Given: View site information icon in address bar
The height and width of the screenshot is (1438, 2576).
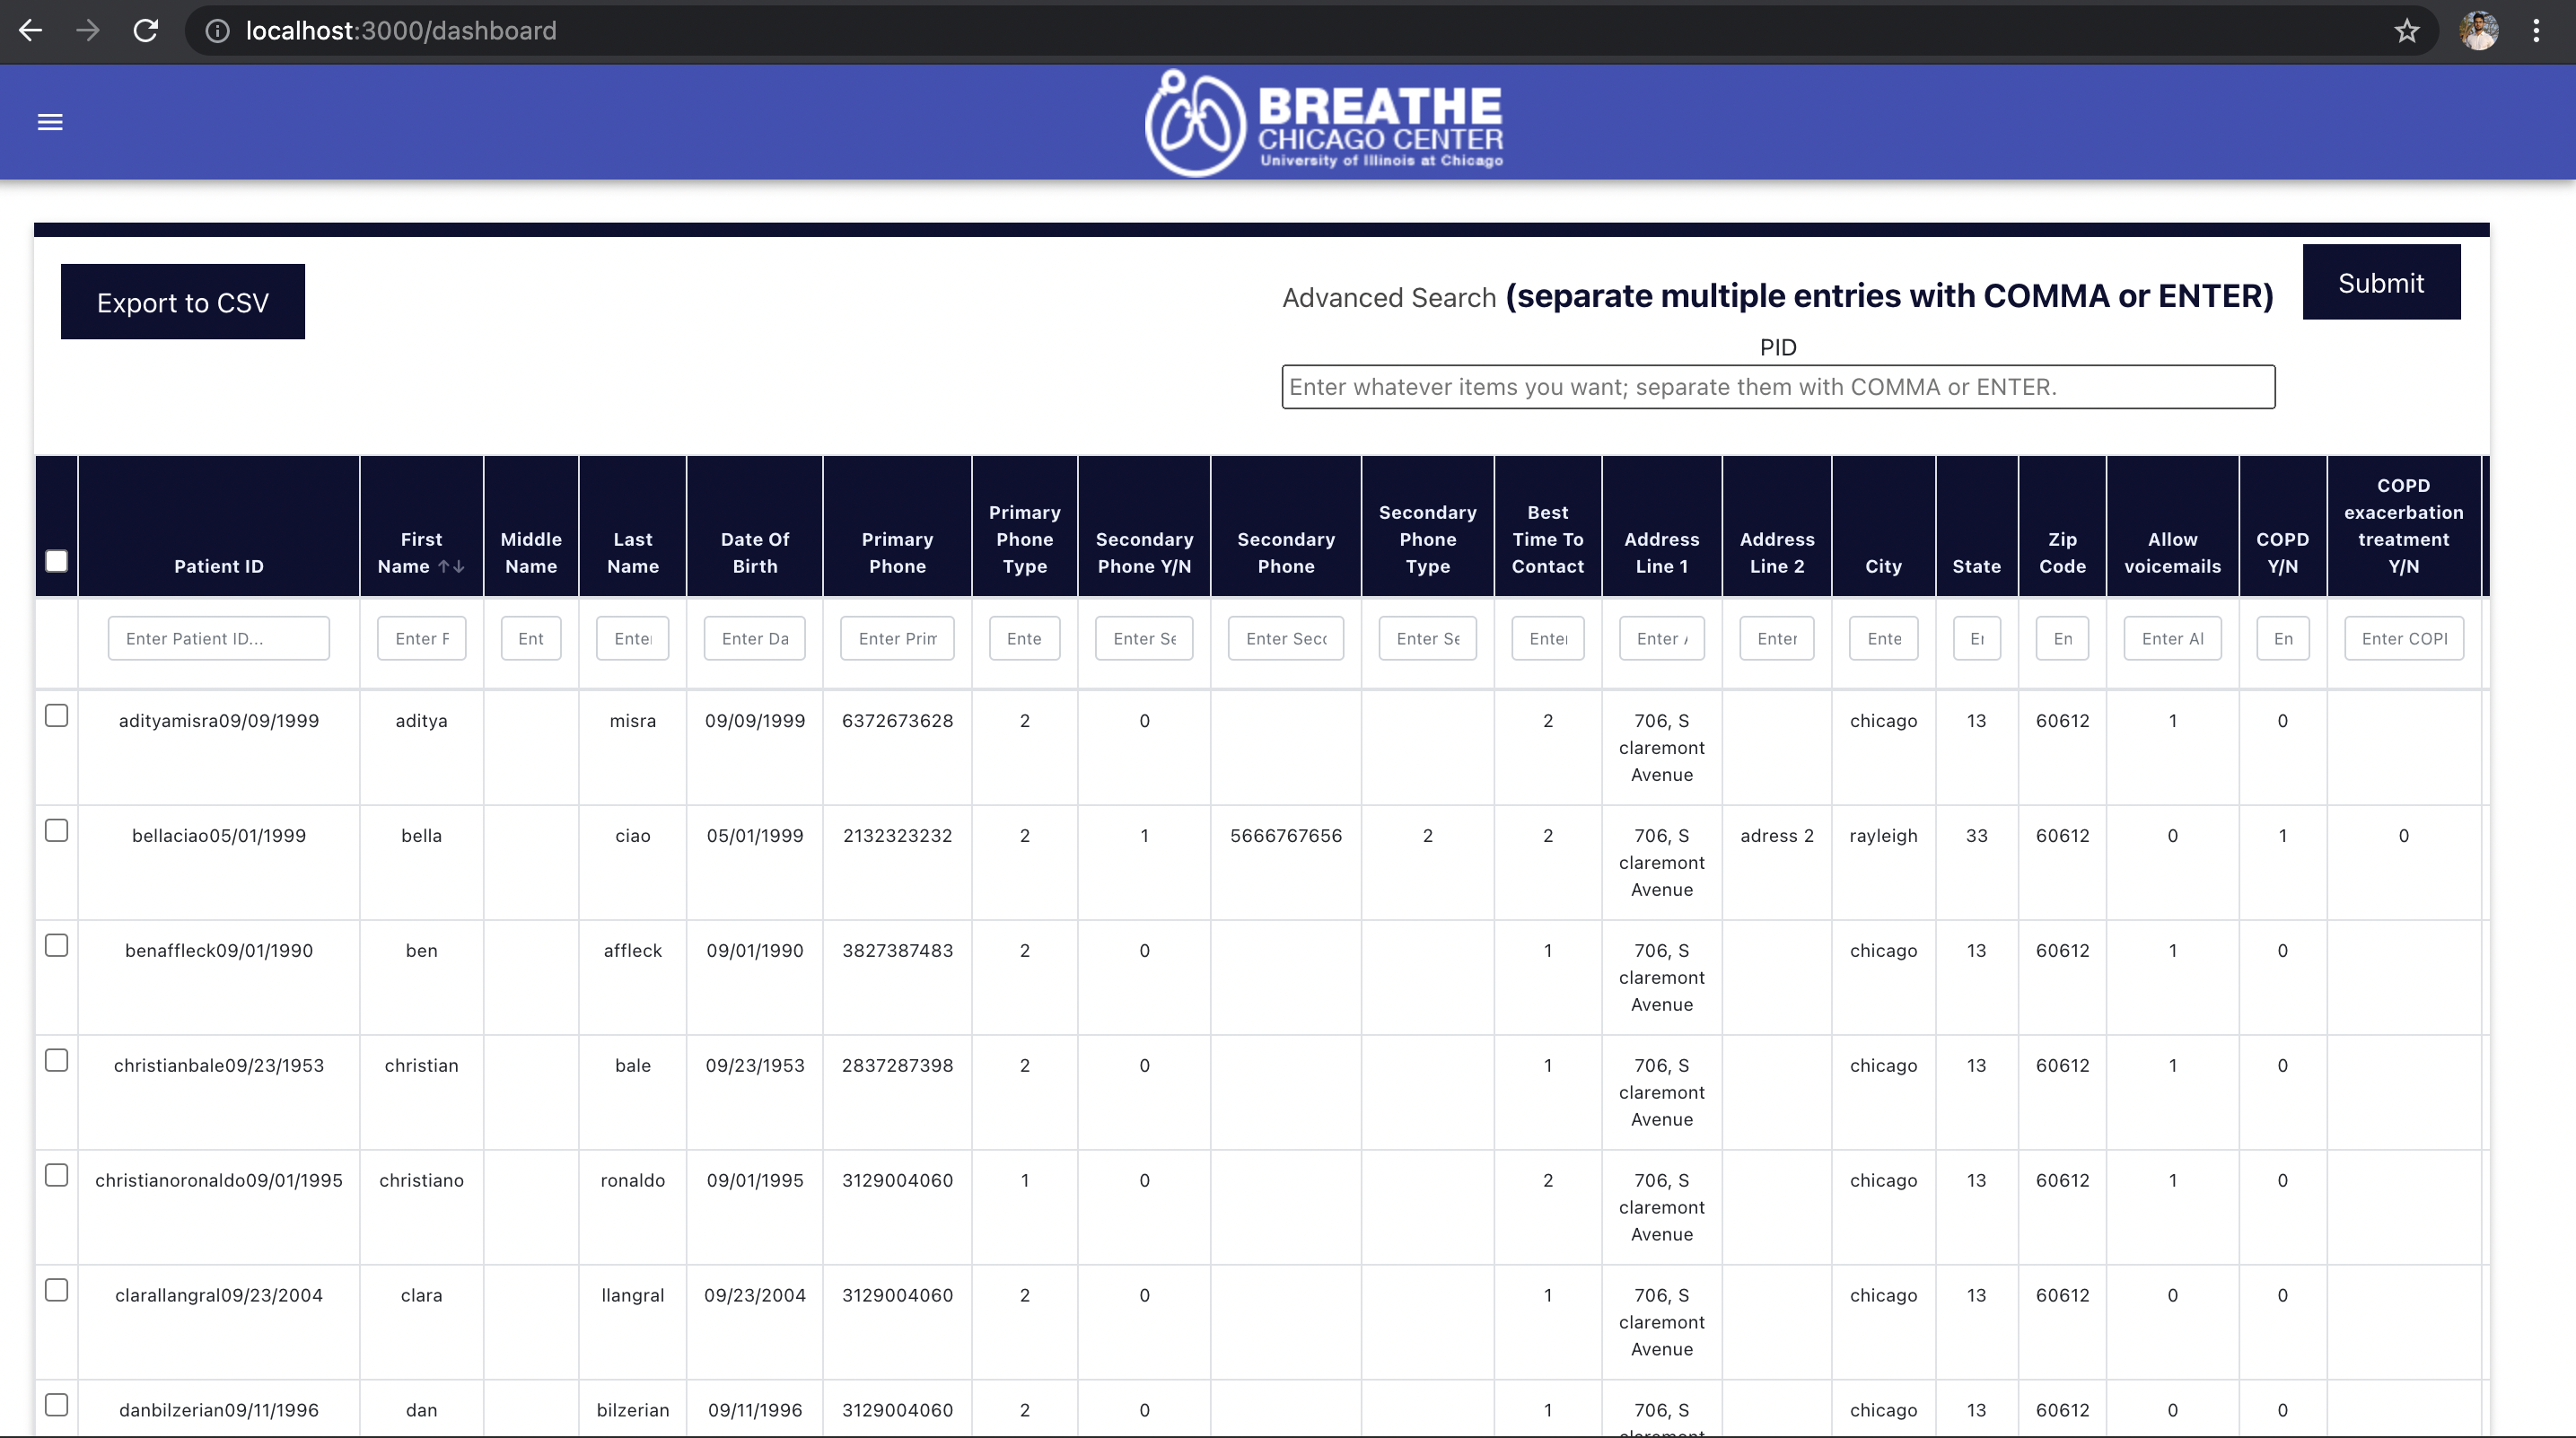Looking at the screenshot, I should point(217,31).
